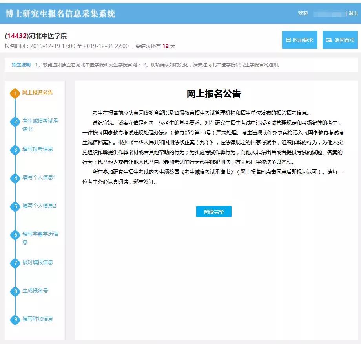Screen dimensions: 361x344
Task: Click the step 2 blue diamond marker
Action: (x=15, y=121)
